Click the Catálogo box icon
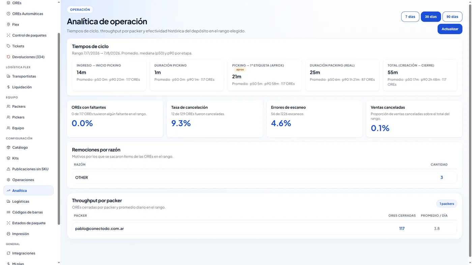The image size is (472, 265). pyautogui.click(x=8, y=147)
